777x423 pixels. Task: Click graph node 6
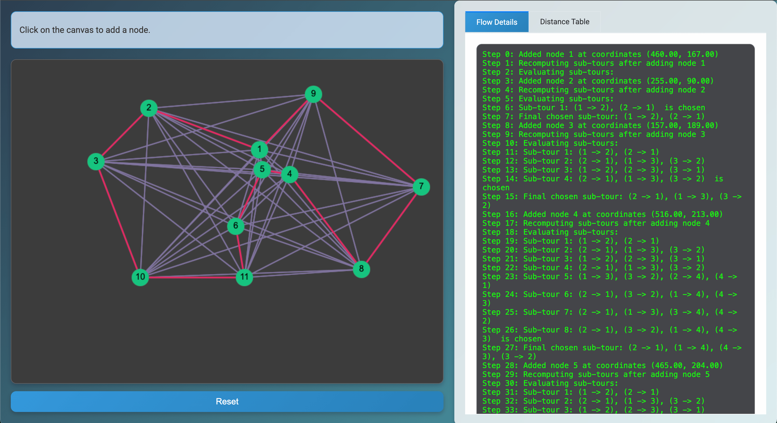[x=236, y=226]
